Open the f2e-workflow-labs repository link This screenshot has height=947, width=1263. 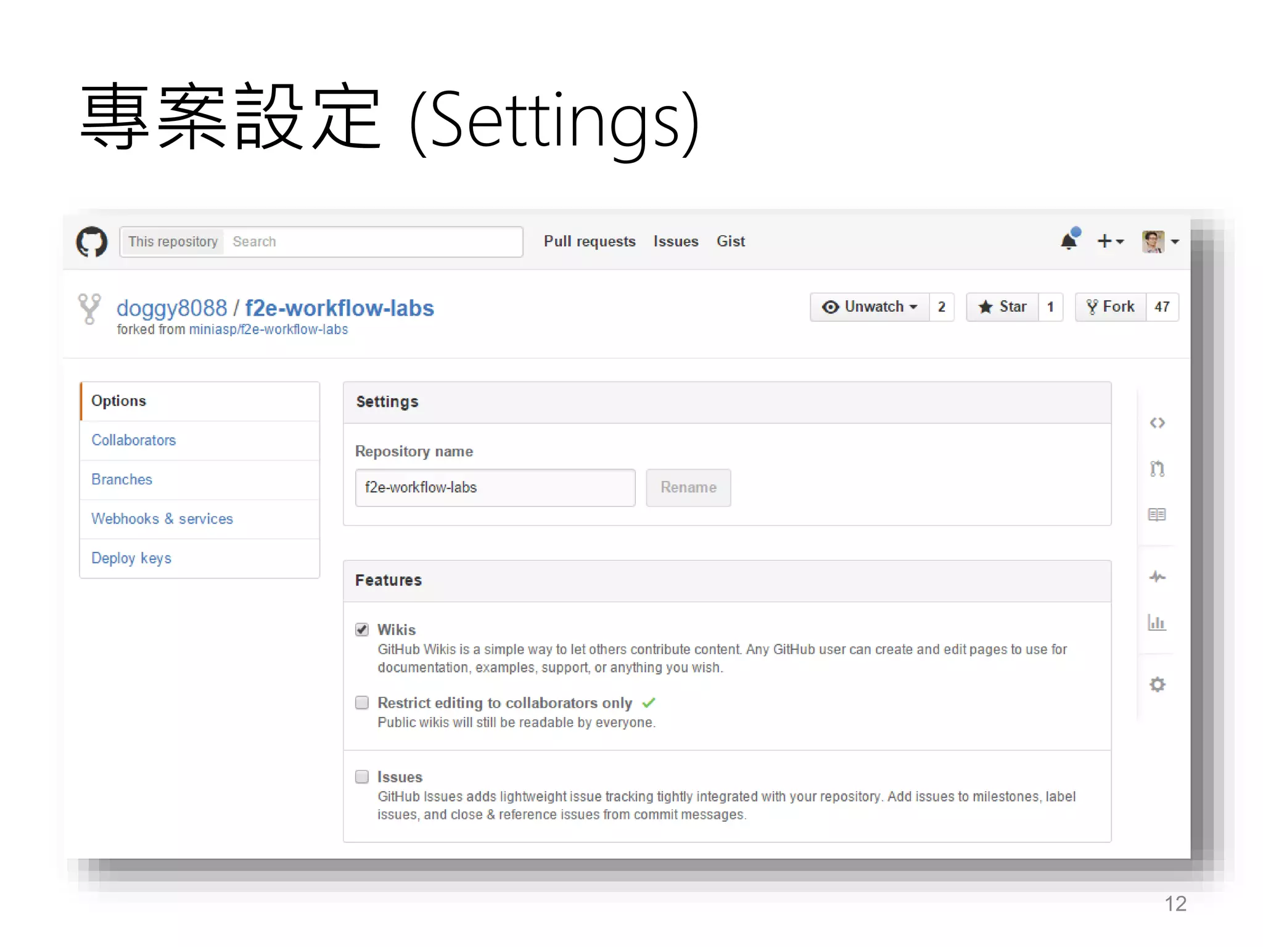[340, 308]
